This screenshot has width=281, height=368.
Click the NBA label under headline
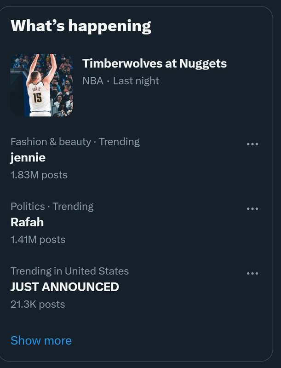[92, 81]
